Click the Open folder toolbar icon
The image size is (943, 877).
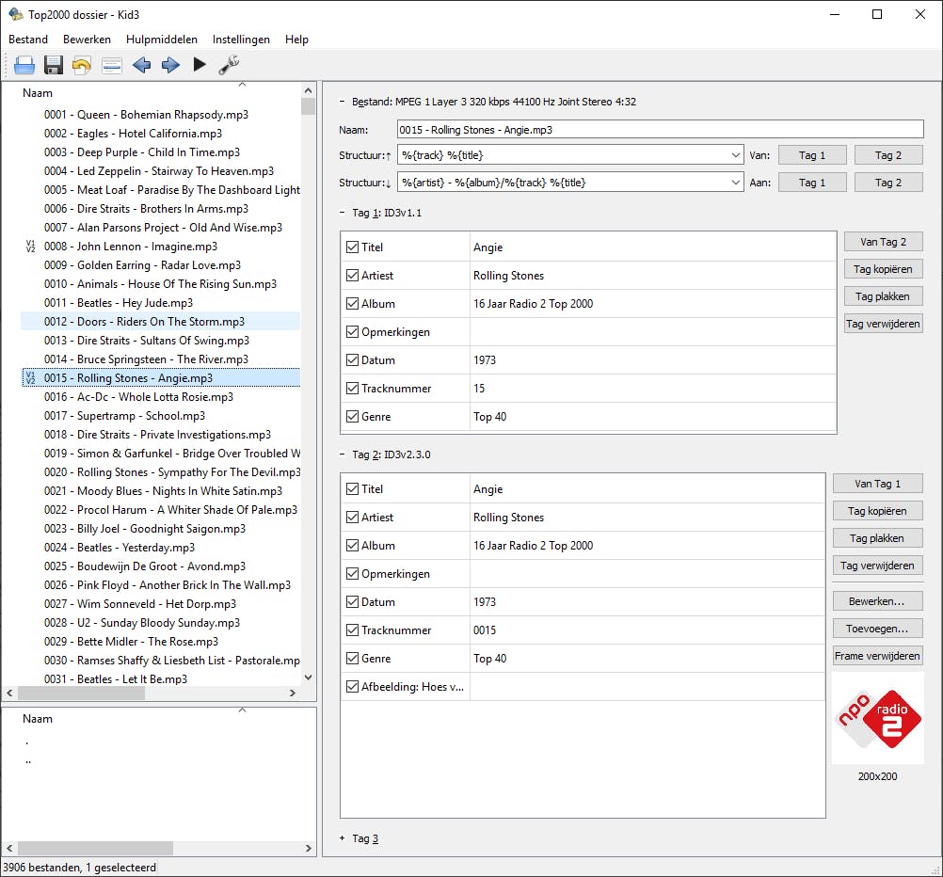pos(24,65)
